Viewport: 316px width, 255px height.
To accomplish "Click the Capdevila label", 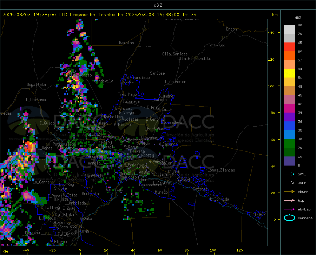I will [104, 81].
